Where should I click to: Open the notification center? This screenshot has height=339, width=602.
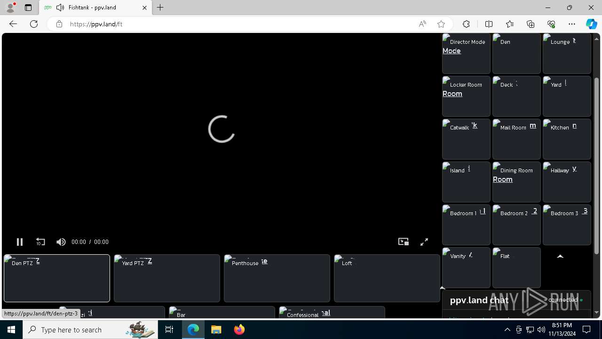[586, 330]
